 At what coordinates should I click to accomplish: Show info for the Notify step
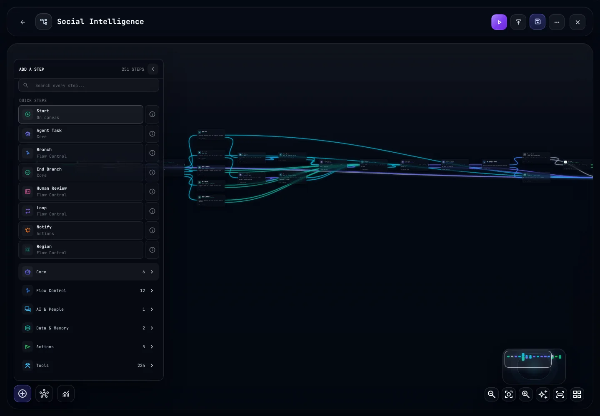pyautogui.click(x=152, y=230)
